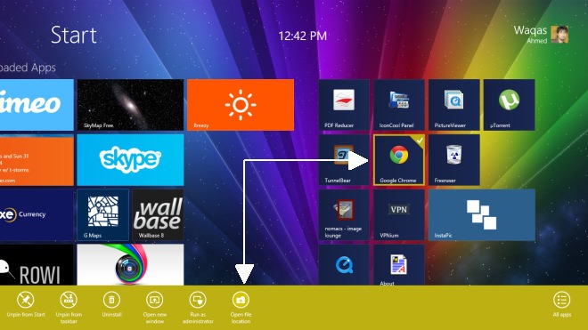Show All apps
Viewport: 588px width, 330px height.
562,305
